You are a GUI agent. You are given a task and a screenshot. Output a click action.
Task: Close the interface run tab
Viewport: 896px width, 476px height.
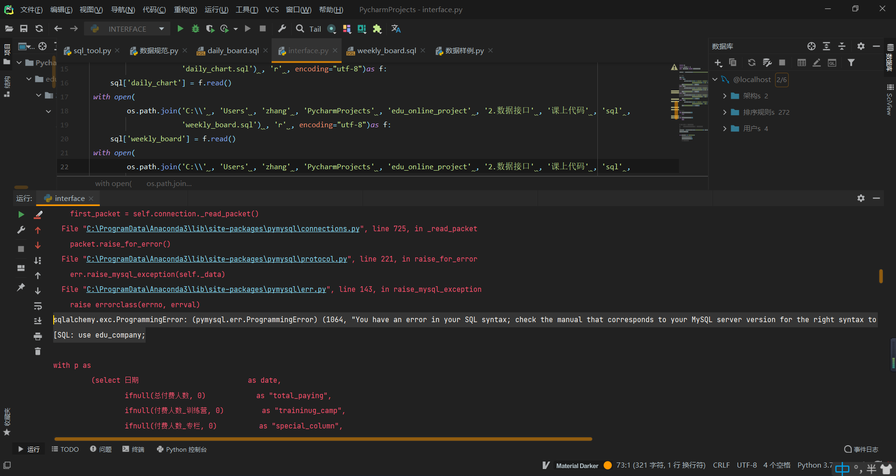coord(91,199)
